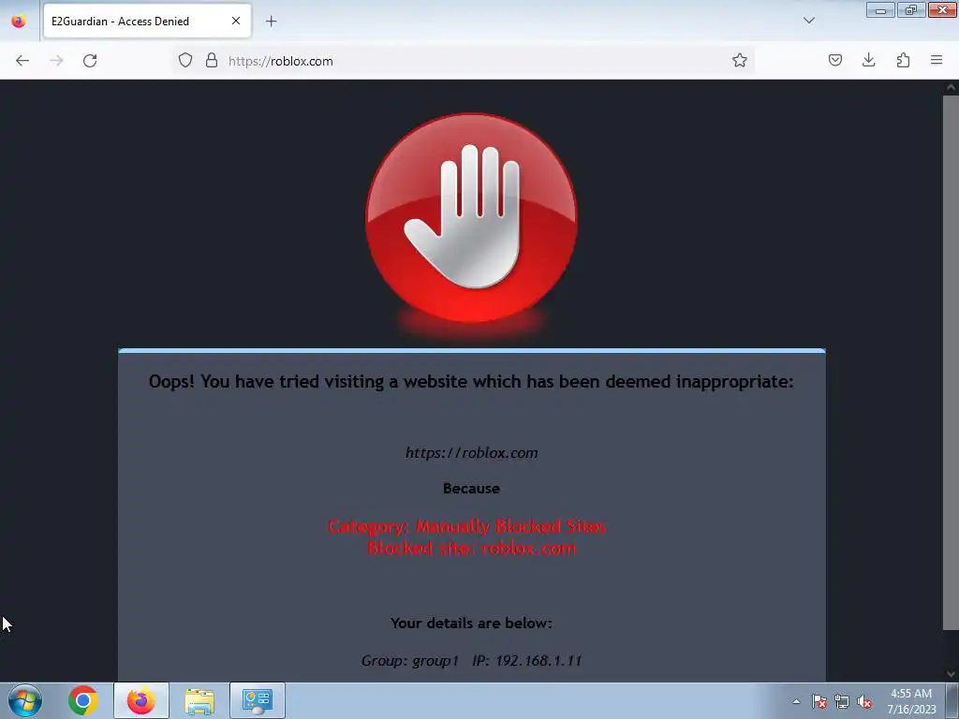
Task: Show hidden system tray icons arrow
Action: tap(796, 701)
